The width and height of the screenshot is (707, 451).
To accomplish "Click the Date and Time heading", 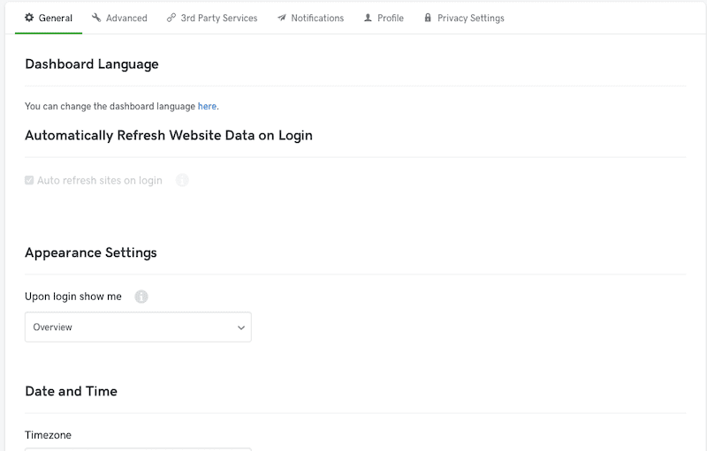I will (x=72, y=391).
